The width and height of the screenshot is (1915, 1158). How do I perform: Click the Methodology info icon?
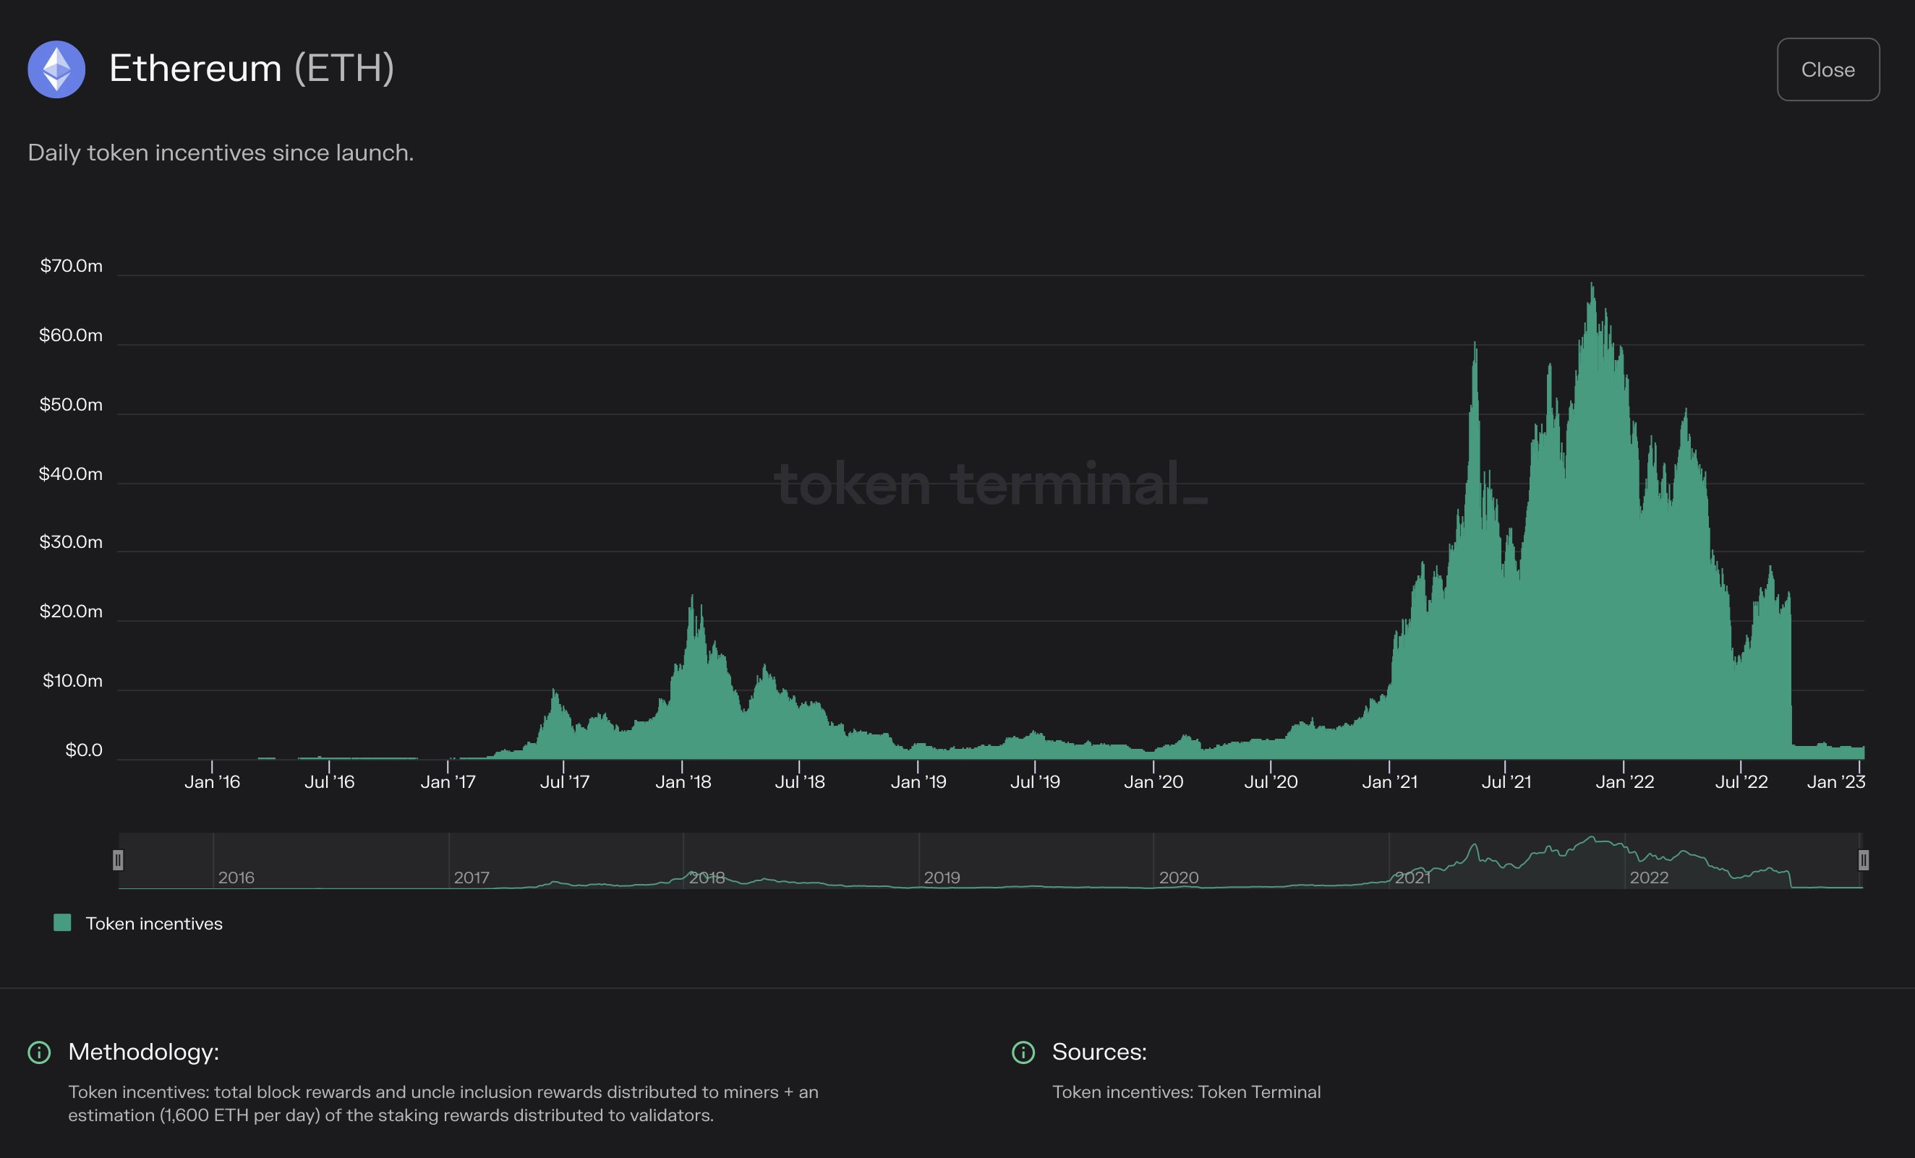click(39, 1052)
